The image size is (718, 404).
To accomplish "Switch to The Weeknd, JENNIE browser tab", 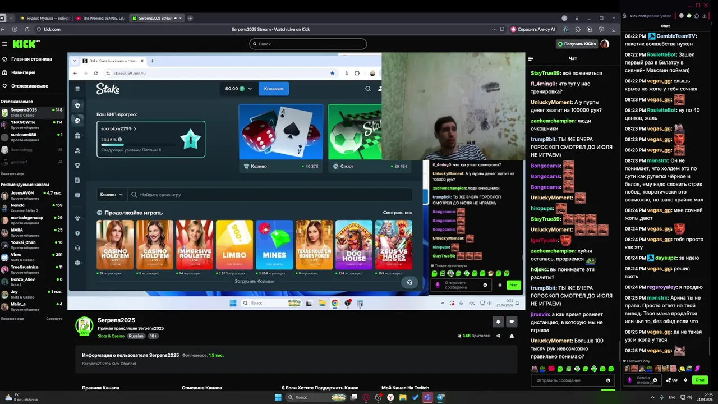I will [101, 18].
